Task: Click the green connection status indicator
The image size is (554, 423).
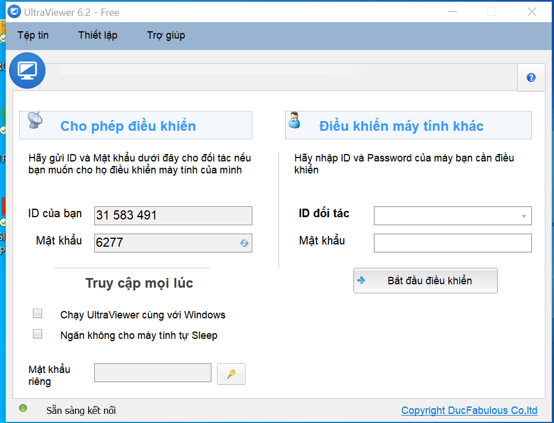Action: (x=23, y=408)
